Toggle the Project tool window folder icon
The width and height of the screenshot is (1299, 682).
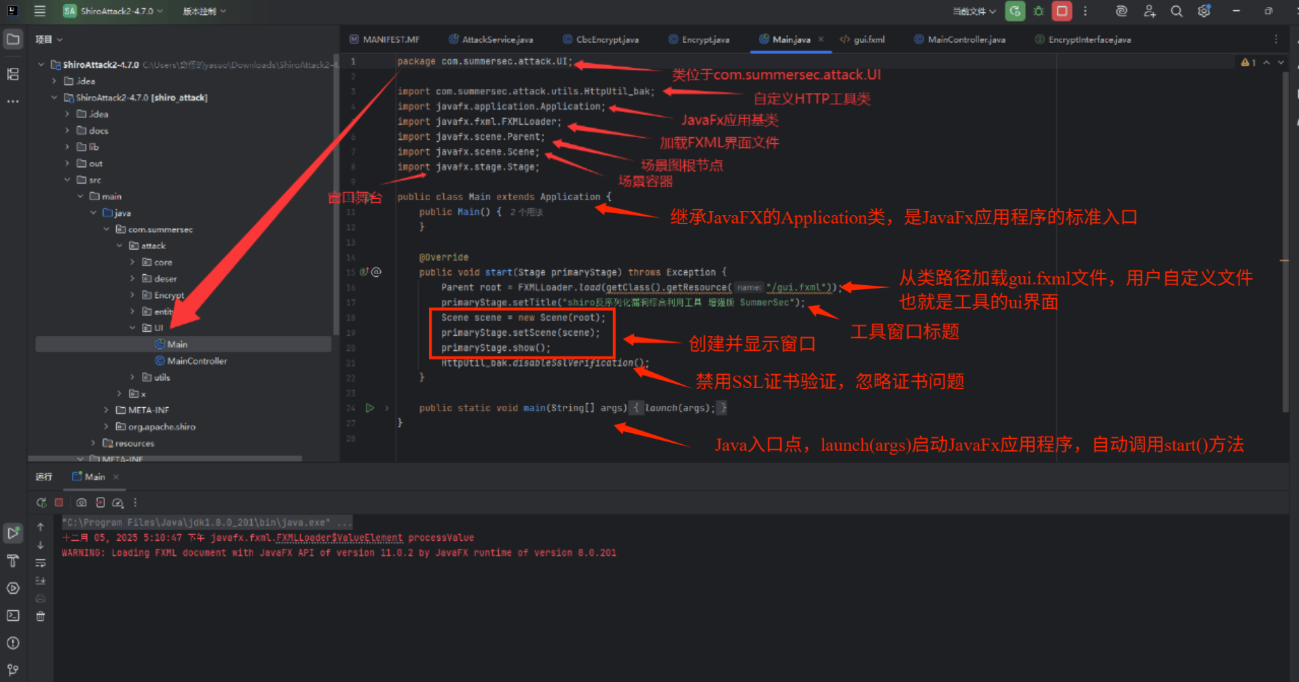point(13,39)
